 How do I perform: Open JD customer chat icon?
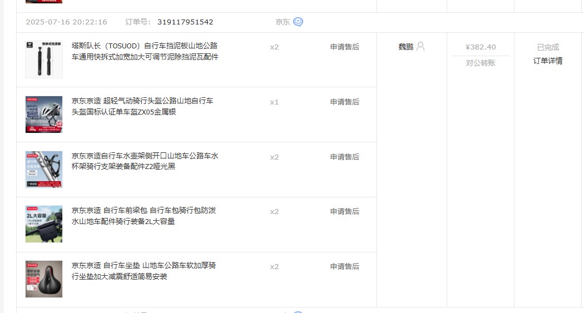(x=298, y=22)
